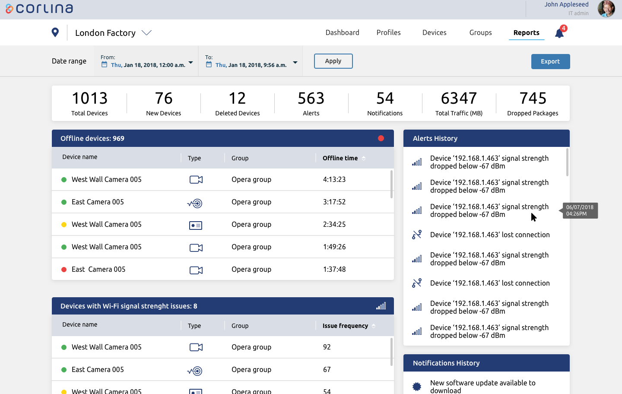The width and height of the screenshot is (622, 394).
Task: Click the Export button
Action: tap(550, 61)
